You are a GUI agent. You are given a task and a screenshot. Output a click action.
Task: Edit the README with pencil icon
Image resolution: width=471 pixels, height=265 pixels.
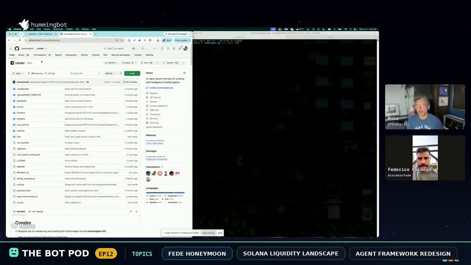(x=131, y=211)
